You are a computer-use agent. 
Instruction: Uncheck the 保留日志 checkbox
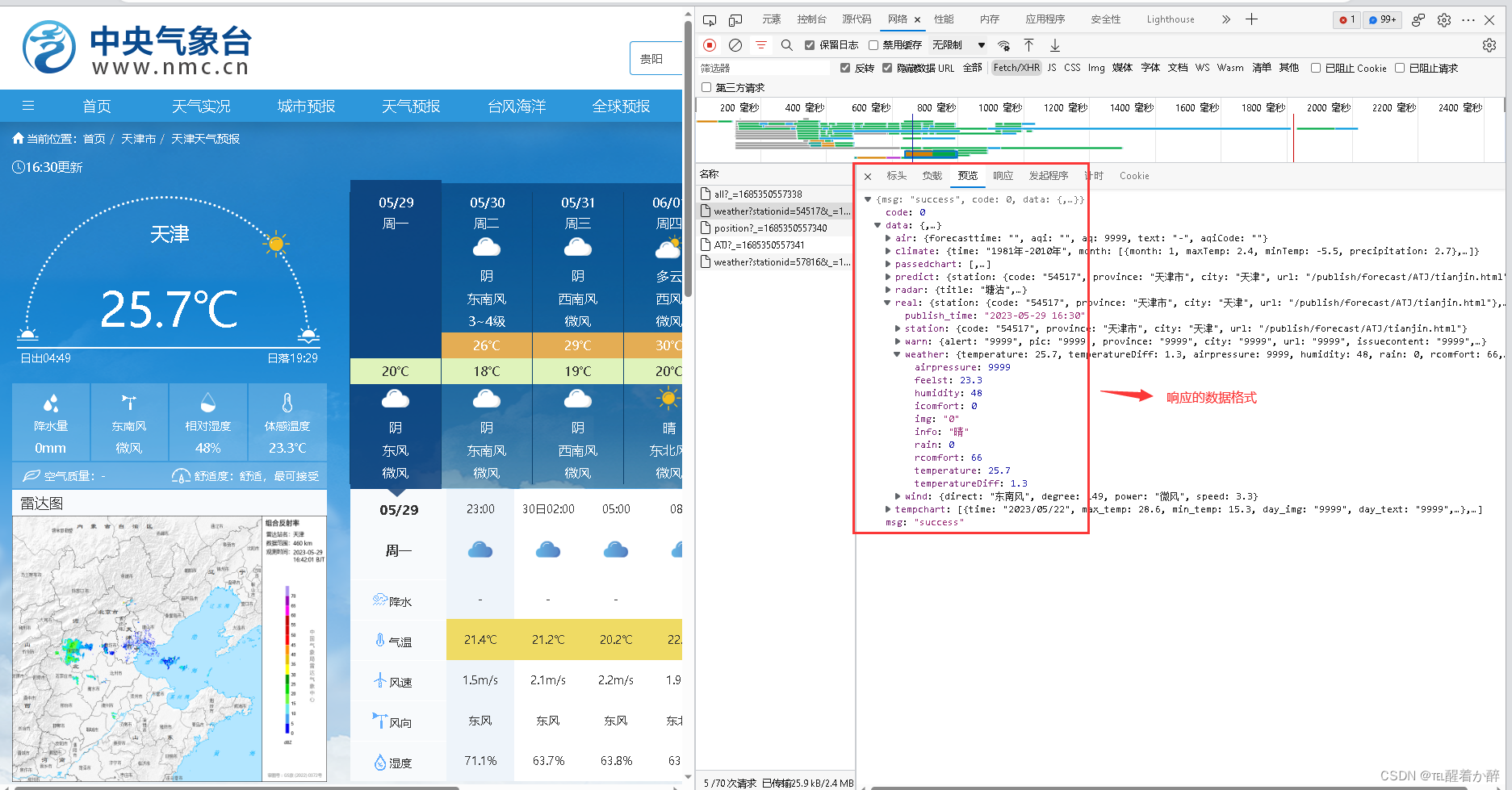point(810,45)
